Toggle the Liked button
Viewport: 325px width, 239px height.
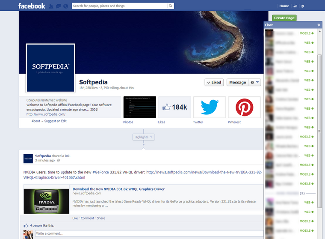pos(214,82)
